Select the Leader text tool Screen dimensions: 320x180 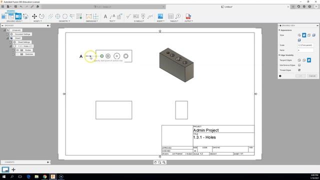point(112,16)
